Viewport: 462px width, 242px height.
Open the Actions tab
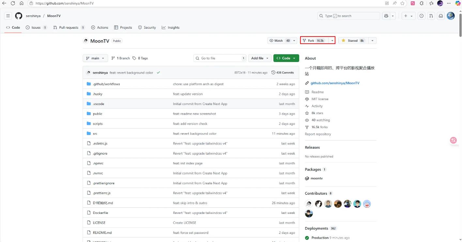click(x=100, y=27)
